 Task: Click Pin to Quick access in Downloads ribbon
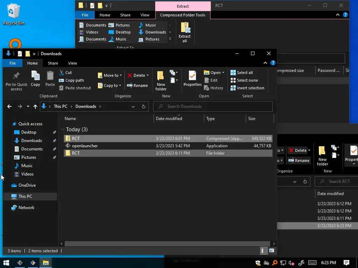tap(16, 81)
